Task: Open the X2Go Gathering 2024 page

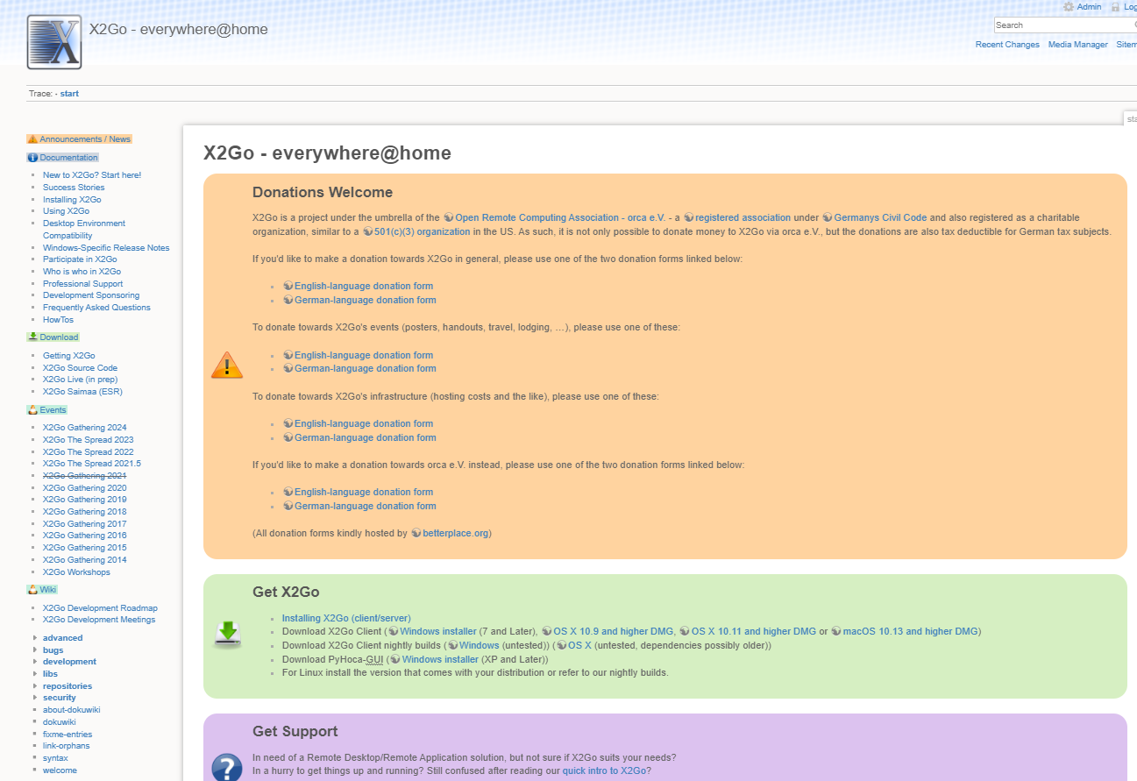Action: (84, 427)
